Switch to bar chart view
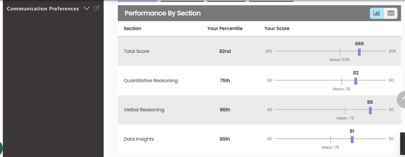Viewport: 405px width, 157px height. tap(377, 13)
